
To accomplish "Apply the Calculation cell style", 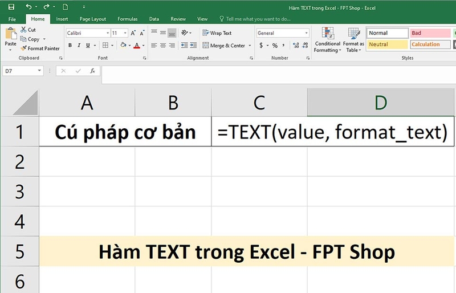I will [430, 44].
